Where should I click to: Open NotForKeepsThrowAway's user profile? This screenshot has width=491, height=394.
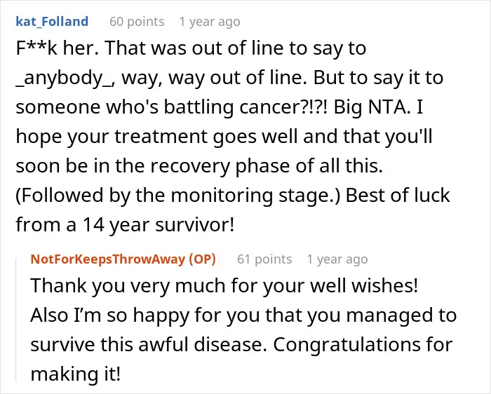click(x=108, y=259)
